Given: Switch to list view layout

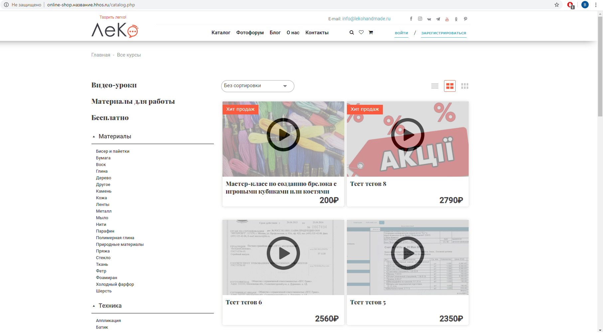Looking at the screenshot, I should click(435, 86).
